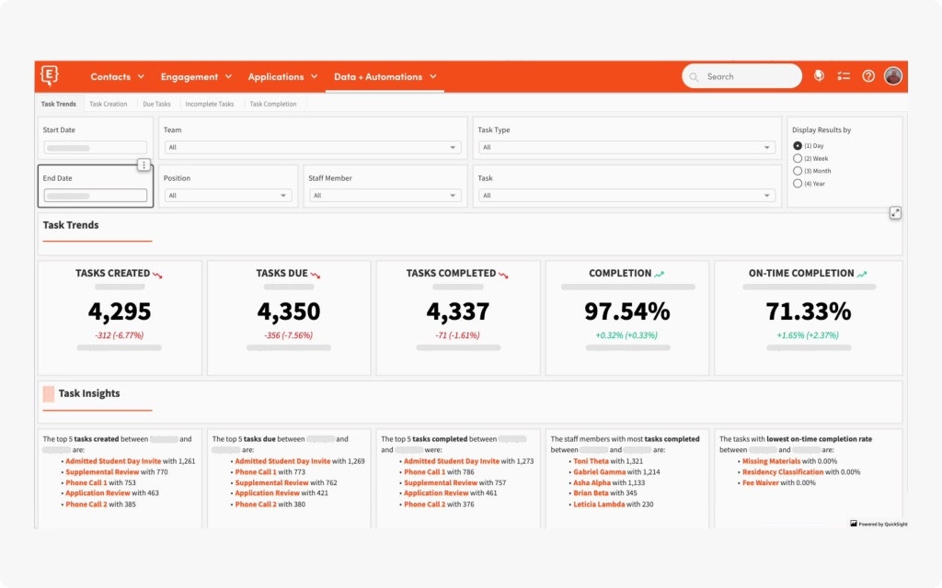Open the three-dot menu on the End Date filter

144,165
